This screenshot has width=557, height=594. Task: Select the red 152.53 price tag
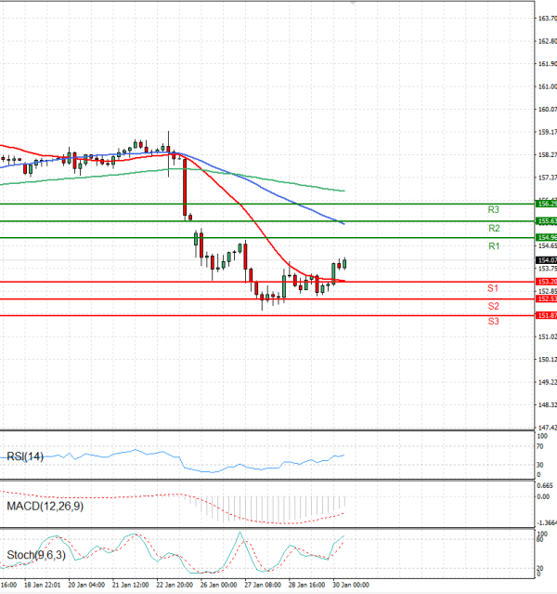[x=546, y=298]
